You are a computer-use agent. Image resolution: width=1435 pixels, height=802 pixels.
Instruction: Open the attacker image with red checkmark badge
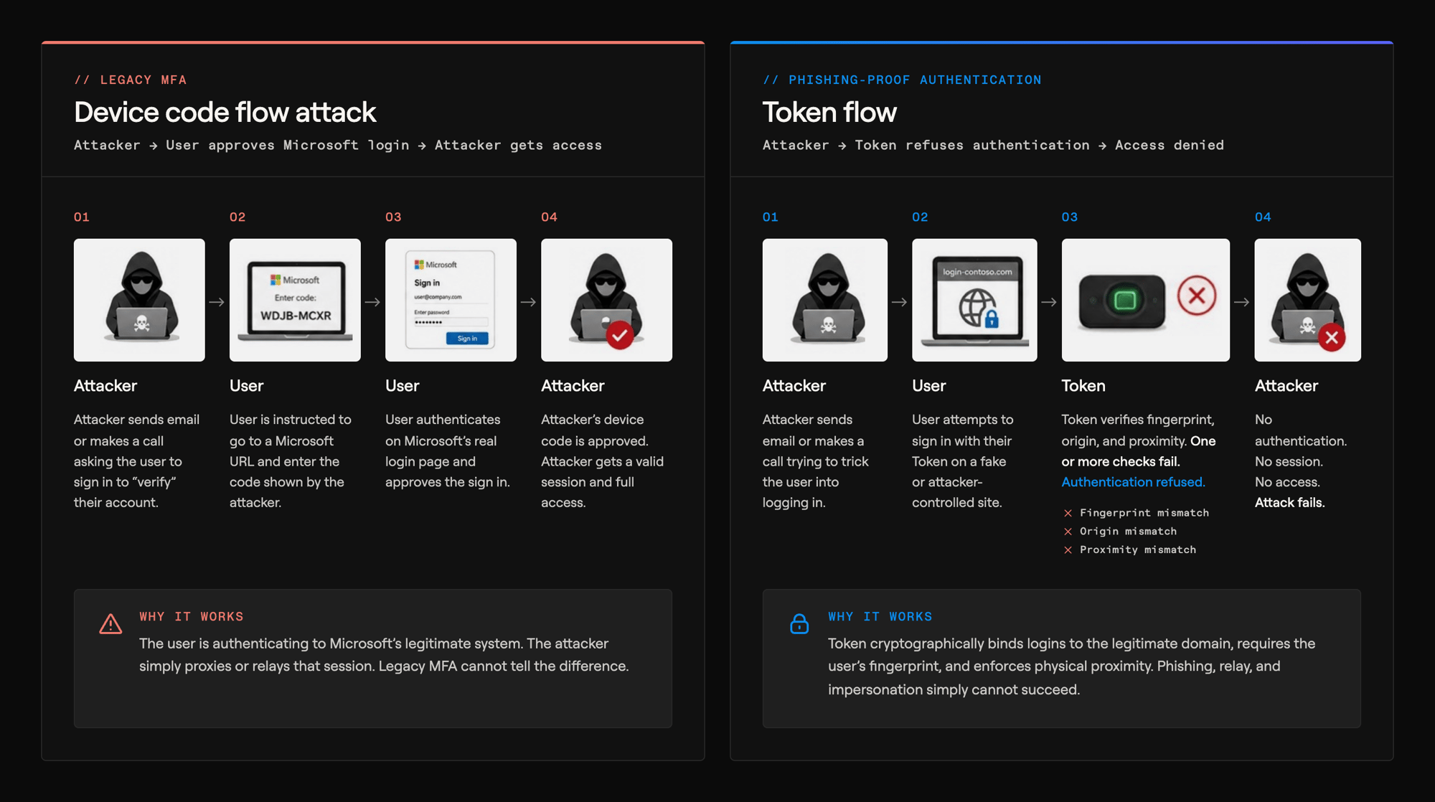(606, 300)
